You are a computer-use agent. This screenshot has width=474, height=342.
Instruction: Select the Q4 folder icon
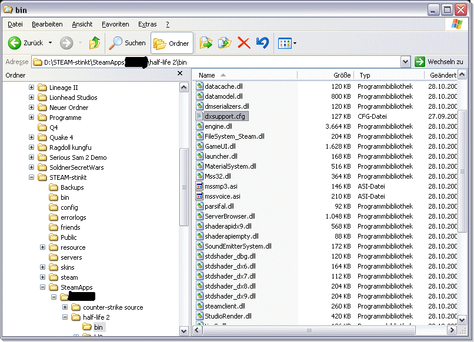tap(42, 127)
